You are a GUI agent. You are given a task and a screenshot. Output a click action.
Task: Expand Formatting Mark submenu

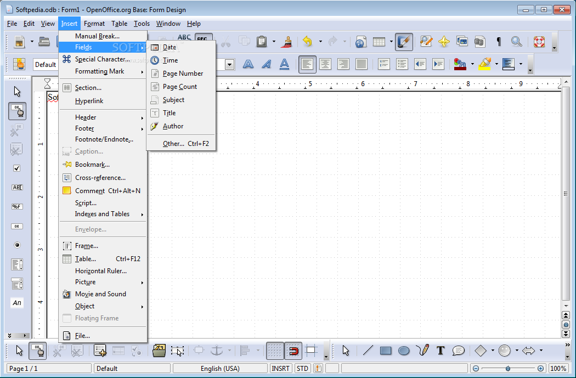coord(103,71)
